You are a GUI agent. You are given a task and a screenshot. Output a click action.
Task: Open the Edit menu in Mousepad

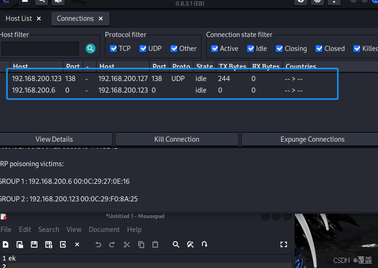(25, 230)
